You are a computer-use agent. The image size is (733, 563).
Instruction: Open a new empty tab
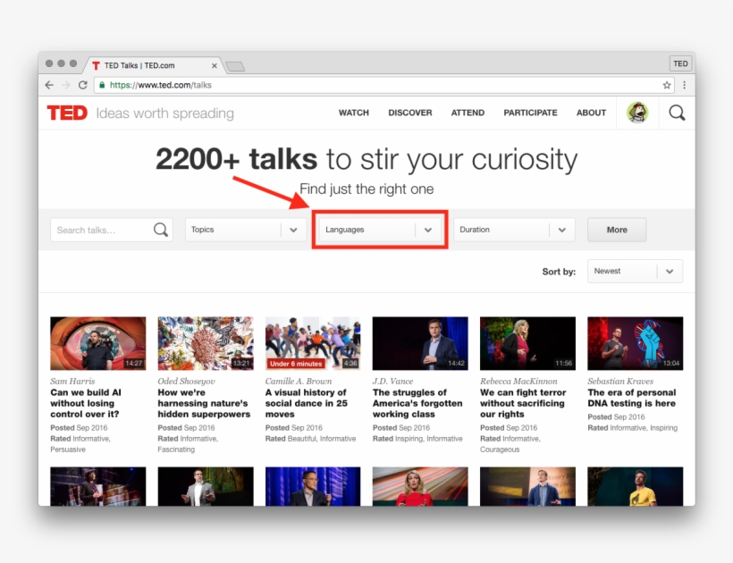[x=235, y=66]
